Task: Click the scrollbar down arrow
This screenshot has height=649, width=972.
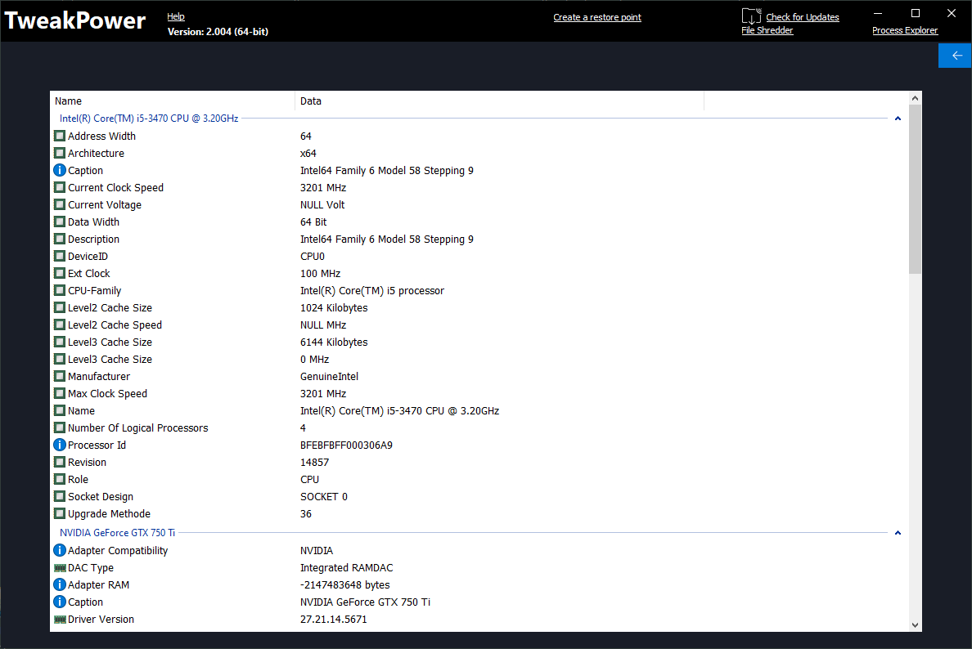Action: click(916, 624)
